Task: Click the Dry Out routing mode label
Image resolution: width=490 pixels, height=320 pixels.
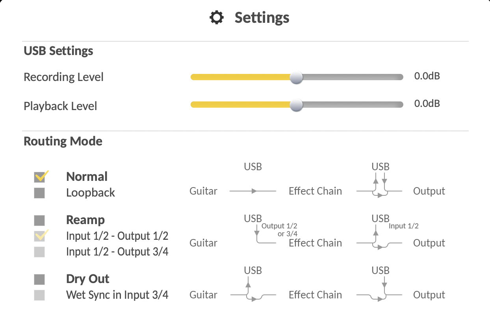Action: pyautogui.click(x=87, y=279)
